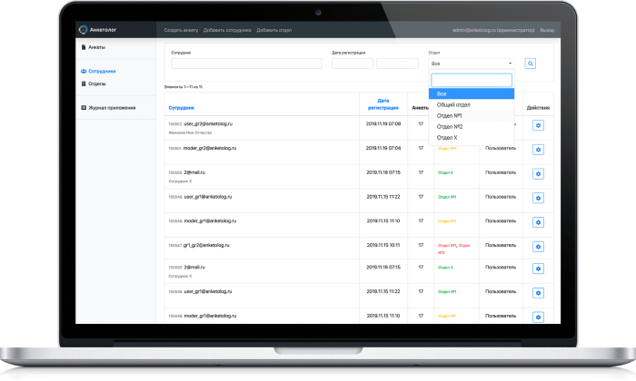Open Отделы section in the sidebar
The height and width of the screenshot is (381, 636).
(96, 83)
